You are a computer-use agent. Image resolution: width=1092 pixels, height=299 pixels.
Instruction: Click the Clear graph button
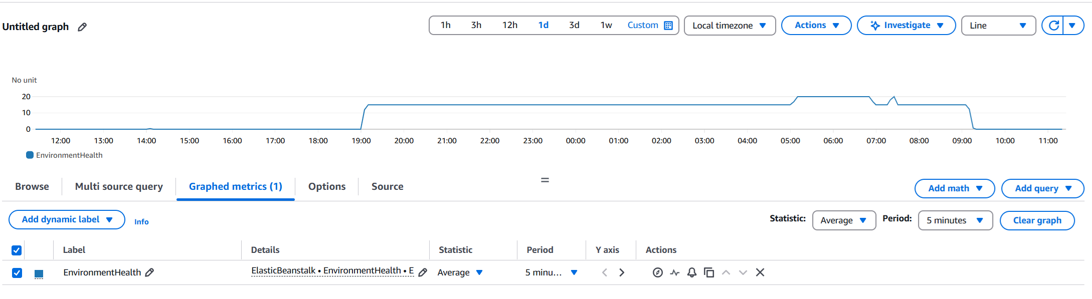pyautogui.click(x=1037, y=220)
